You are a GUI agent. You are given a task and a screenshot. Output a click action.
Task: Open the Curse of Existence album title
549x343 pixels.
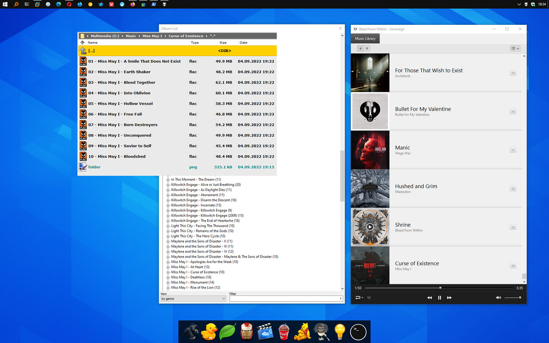coord(417,263)
